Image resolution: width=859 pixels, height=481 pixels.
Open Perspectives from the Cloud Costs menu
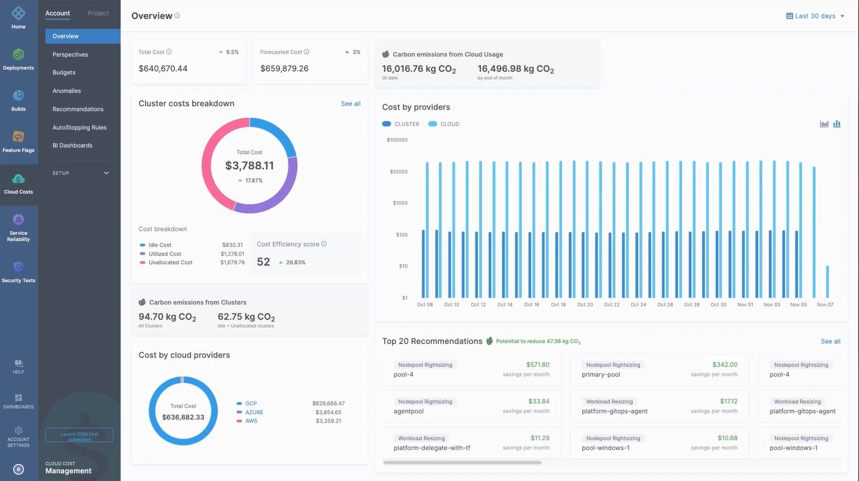coord(70,54)
